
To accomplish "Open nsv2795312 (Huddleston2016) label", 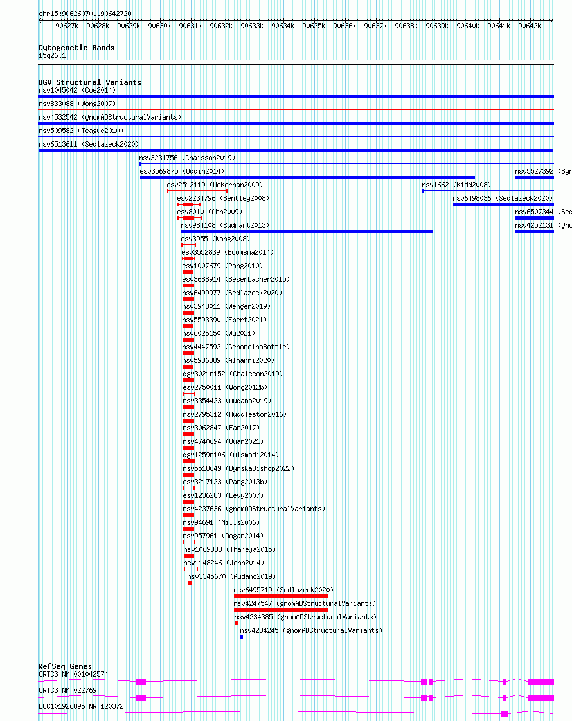I will [x=235, y=414].
